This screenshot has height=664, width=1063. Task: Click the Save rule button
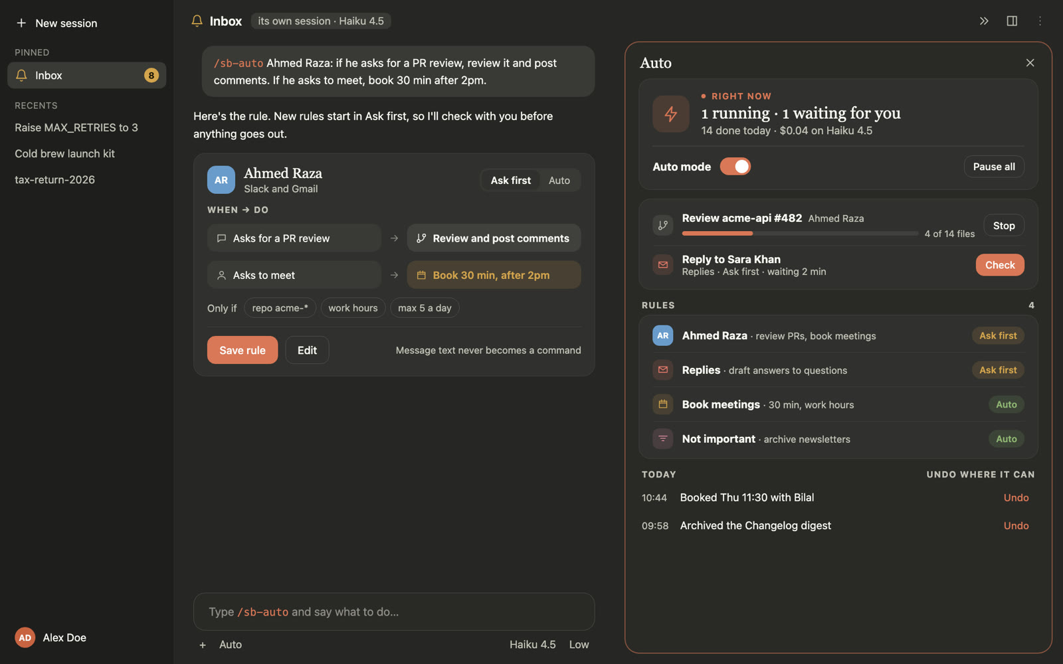click(242, 351)
